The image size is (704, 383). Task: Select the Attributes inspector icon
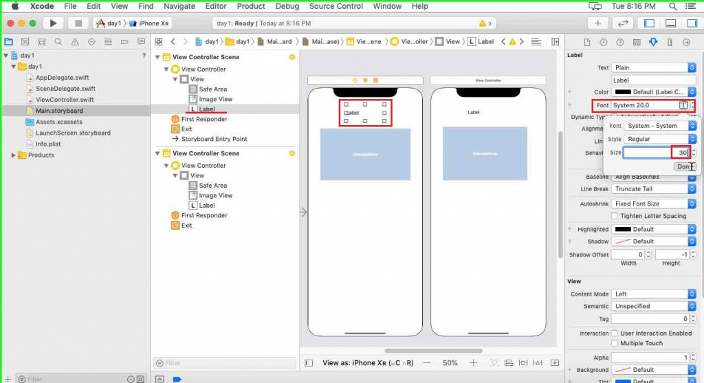[653, 42]
